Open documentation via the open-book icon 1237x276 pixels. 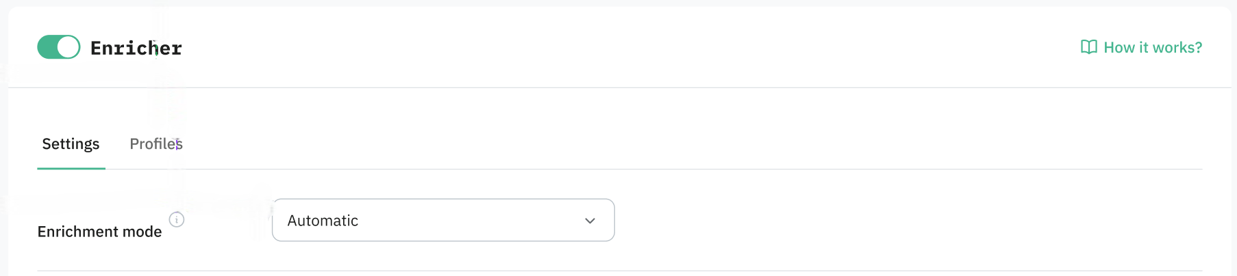(1088, 47)
